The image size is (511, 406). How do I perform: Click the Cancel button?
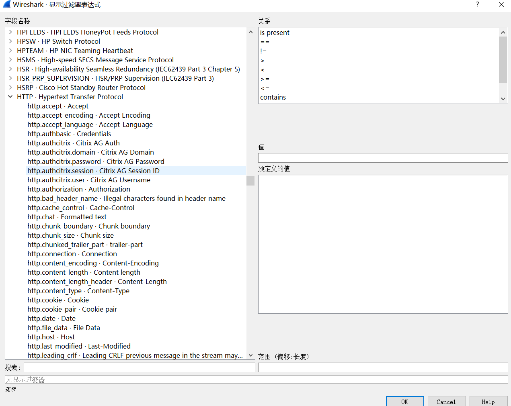tap(446, 401)
